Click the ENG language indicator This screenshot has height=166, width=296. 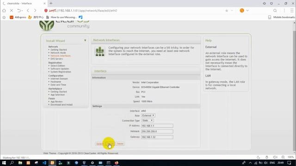tap(272, 163)
